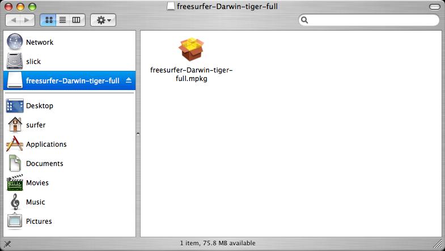This screenshot has width=445, height=251.
Task: Open the Pictures folder
Action: 39,222
